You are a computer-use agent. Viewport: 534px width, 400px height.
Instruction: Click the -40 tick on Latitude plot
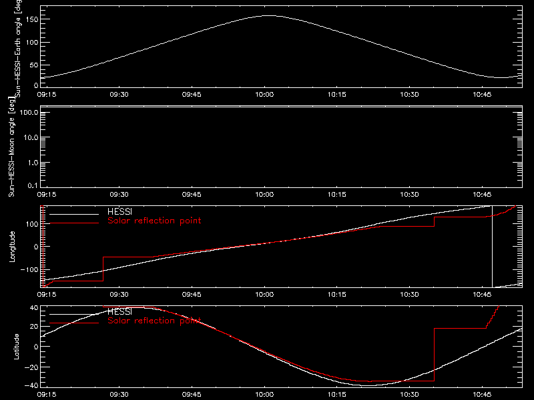click(32, 385)
